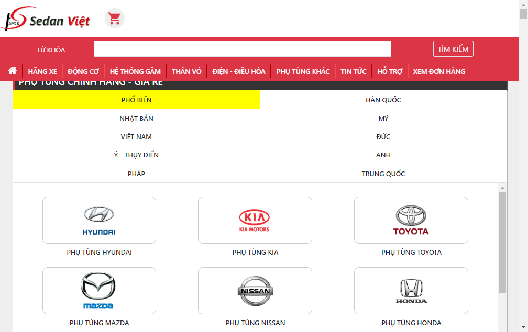Open the PHỤ TÙNG MAZDA link

click(x=100, y=323)
